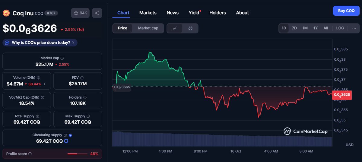
Task: Click the 0.0₆3665 opening price label
Action: (x=122, y=87)
